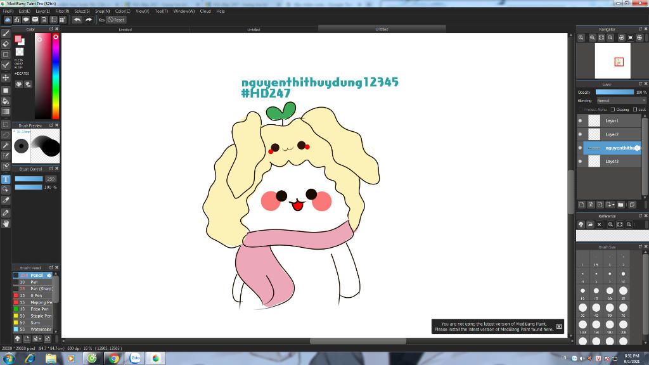Select the Bucket fill tool
Image resolution: width=649 pixels, height=365 pixels.
6,101
